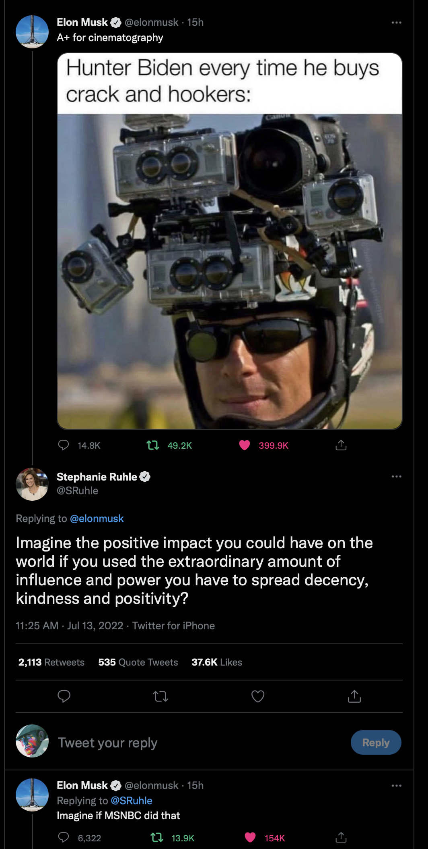
Task: Open comment icon on 'Imagine if MSNBC' reply
Action: (x=64, y=838)
